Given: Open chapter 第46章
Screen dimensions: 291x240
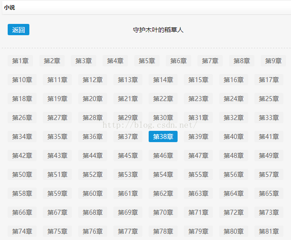Looking at the screenshot, I should pyautogui.click(x=163, y=156).
